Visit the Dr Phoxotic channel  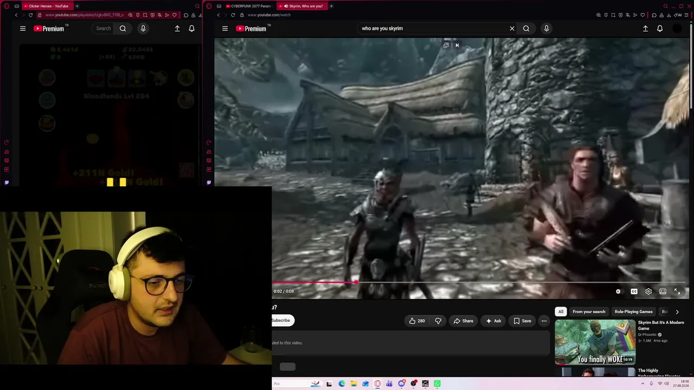pos(648,335)
